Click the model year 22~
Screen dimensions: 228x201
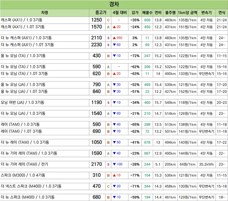(x=222, y=153)
